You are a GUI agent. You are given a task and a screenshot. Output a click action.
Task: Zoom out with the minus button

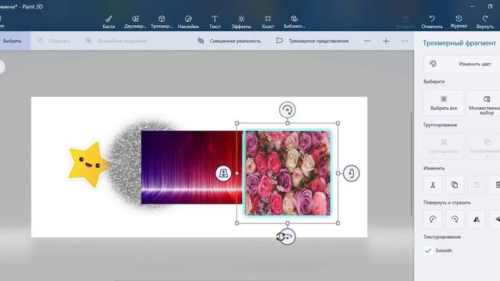(x=367, y=41)
